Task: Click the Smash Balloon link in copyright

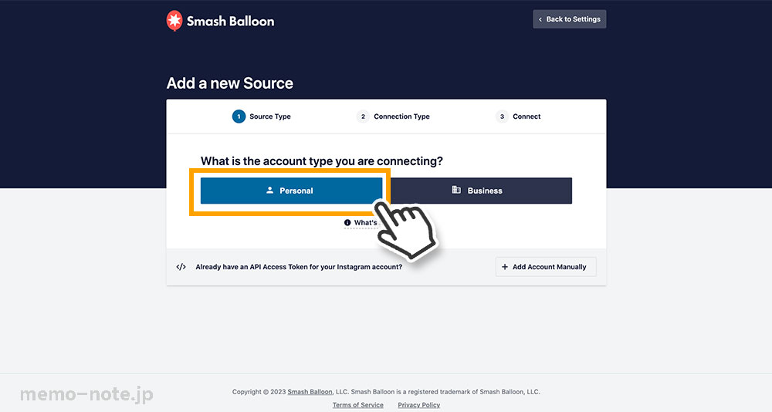Action: click(x=310, y=392)
